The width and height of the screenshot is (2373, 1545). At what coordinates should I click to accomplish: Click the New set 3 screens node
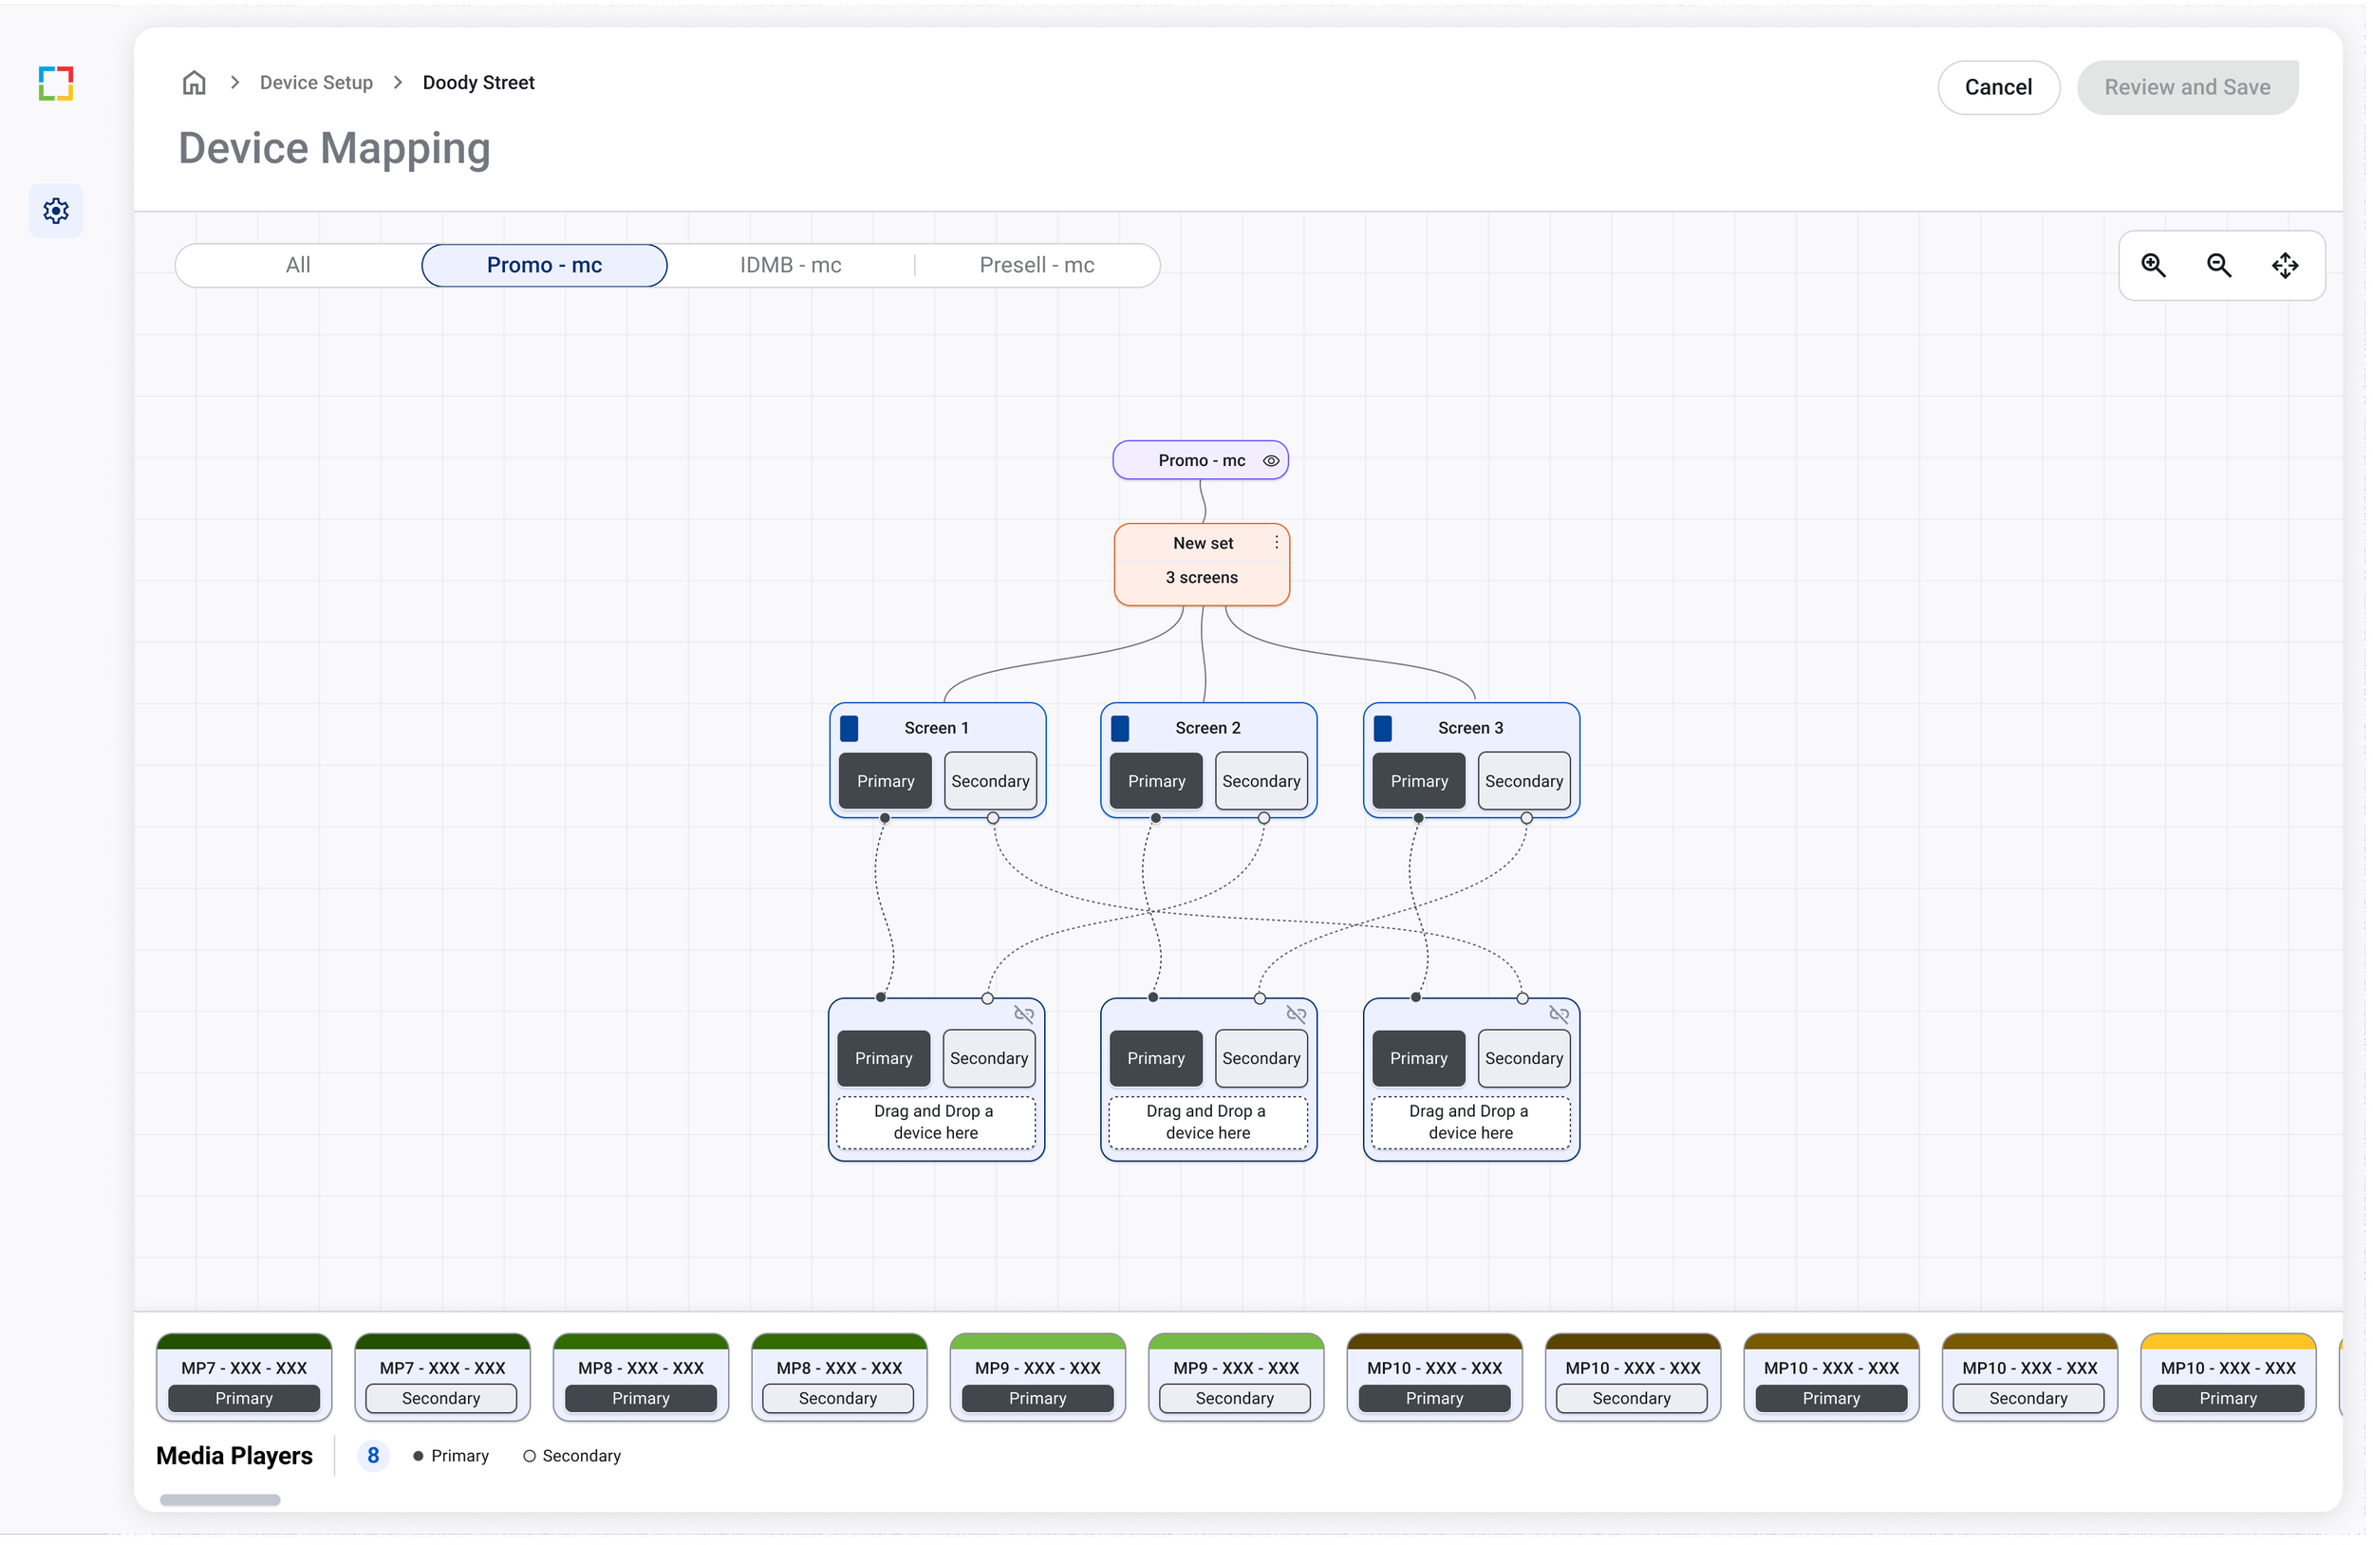click(1201, 576)
